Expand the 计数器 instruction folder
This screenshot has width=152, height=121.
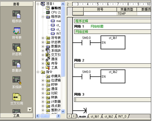pyautogui.click(x=43, y=102)
